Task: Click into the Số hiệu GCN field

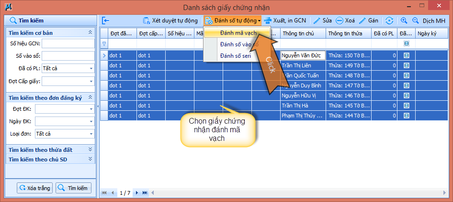Action: tap(68, 43)
